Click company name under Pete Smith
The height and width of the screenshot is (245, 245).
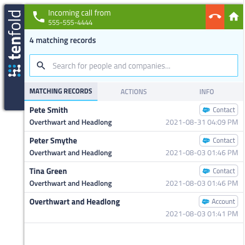tap(71, 122)
